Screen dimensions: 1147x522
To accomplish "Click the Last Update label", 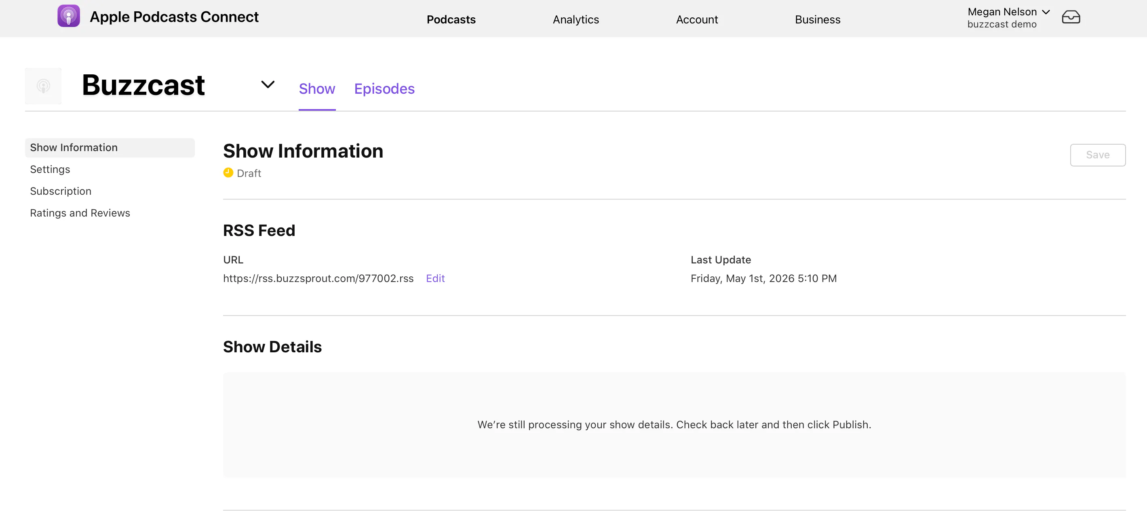I will point(721,259).
